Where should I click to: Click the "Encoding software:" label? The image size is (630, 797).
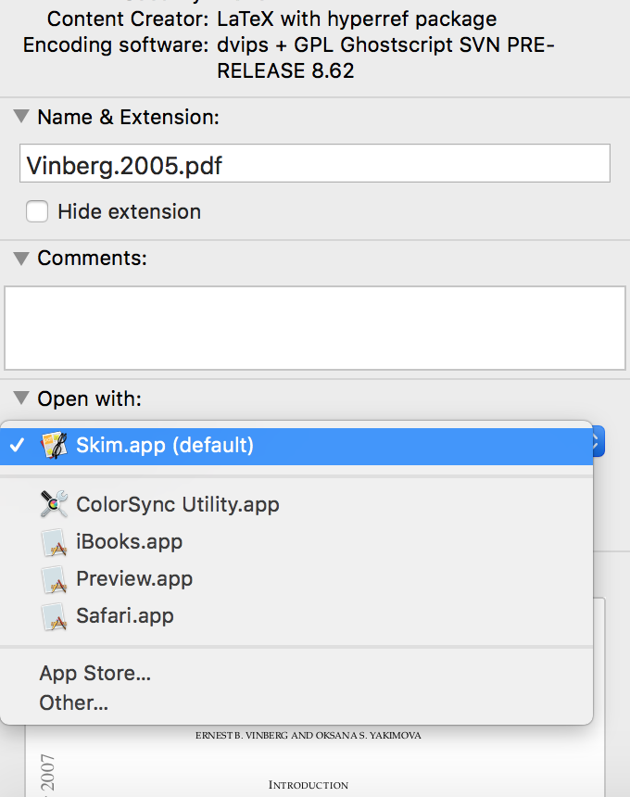point(116,44)
